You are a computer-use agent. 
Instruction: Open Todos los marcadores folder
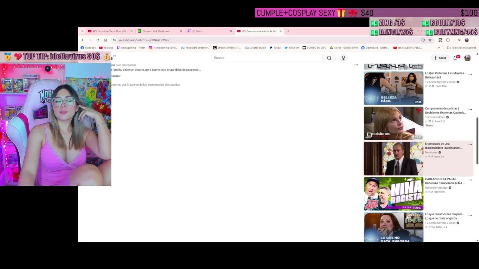[461, 48]
